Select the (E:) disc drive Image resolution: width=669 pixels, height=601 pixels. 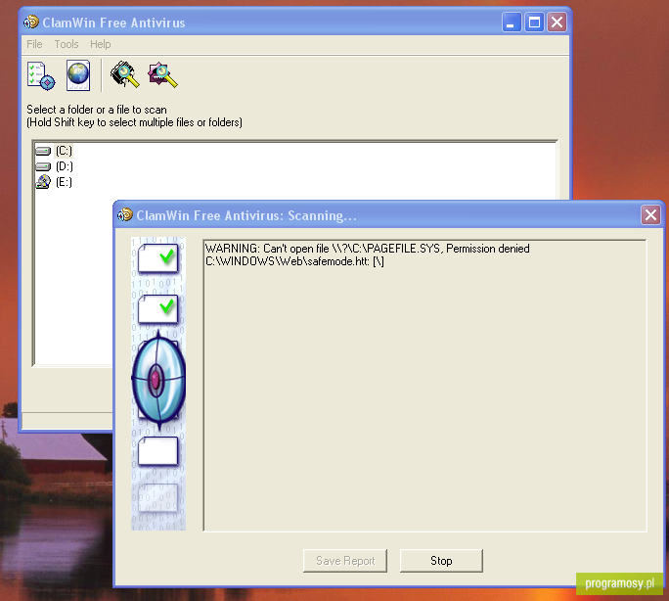(64, 182)
